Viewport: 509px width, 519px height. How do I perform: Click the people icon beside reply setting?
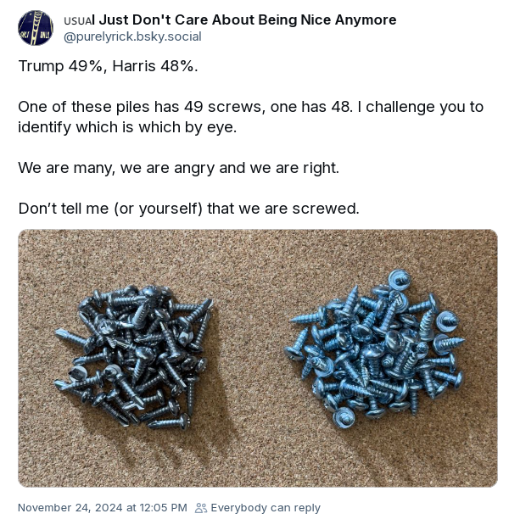(x=201, y=508)
